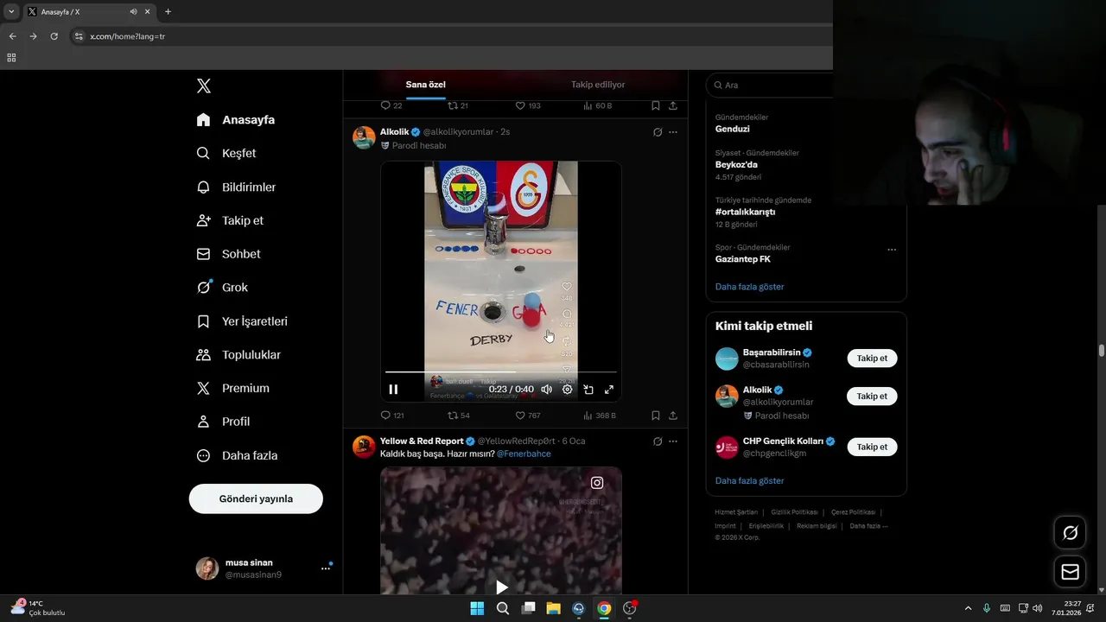Open Premium page

point(232,389)
